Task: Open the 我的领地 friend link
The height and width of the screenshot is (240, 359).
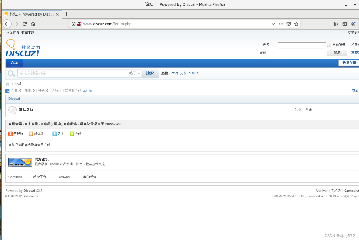Action: coord(90,177)
